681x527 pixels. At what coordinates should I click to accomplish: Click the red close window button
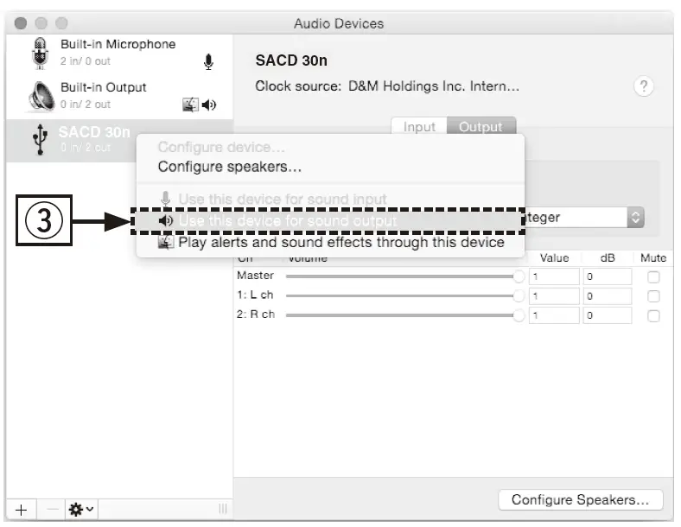[x=21, y=23]
